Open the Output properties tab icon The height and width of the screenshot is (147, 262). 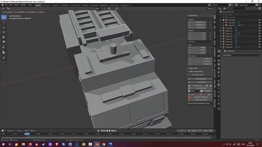(219, 65)
